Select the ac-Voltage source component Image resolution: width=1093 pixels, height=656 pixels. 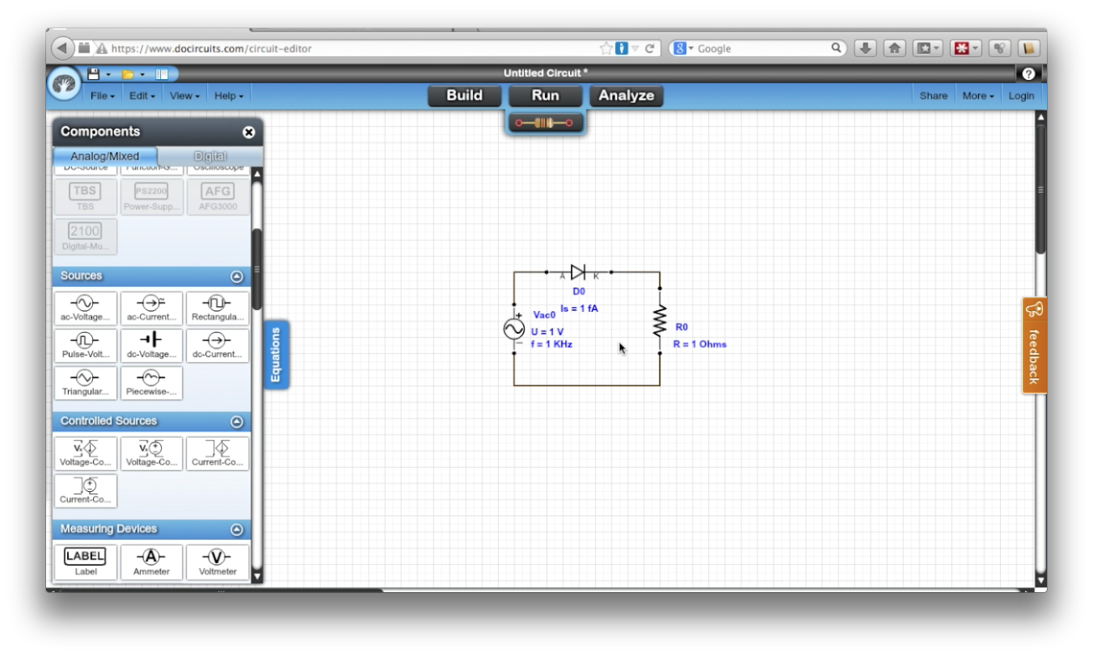click(86, 308)
